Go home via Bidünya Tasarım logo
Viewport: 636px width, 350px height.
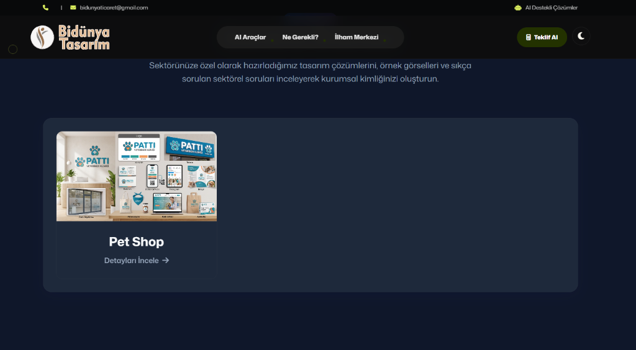click(x=70, y=37)
